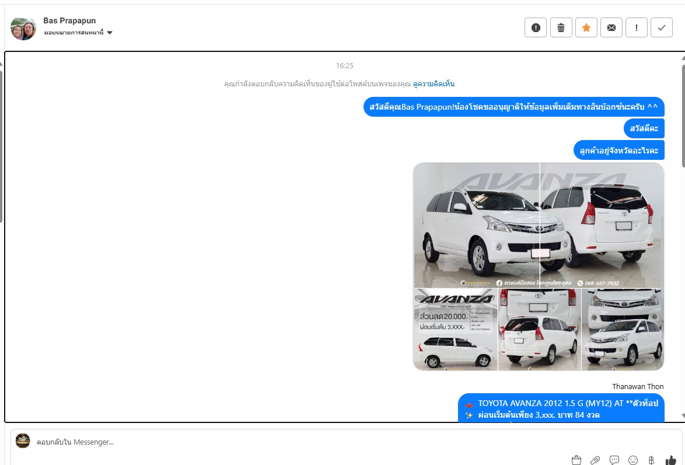Expand assign conversation dropdown arrow

(110, 32)
